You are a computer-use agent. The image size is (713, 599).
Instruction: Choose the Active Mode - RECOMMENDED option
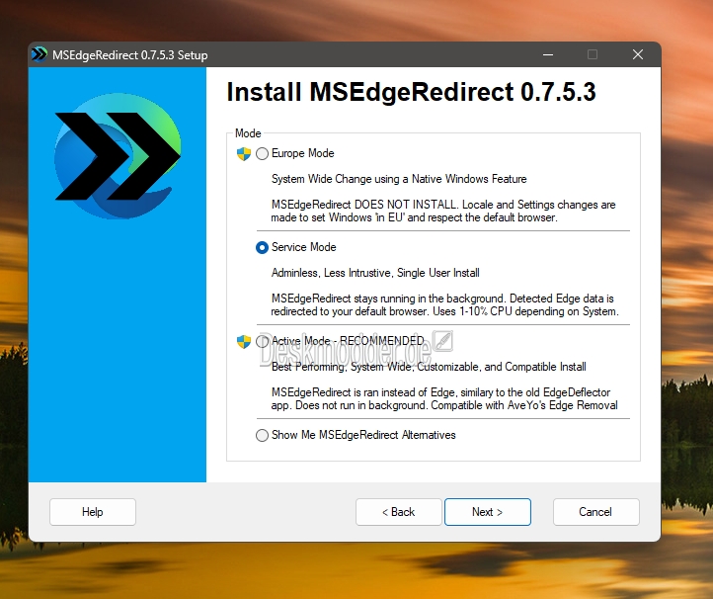pyautogui.click(x=262, y=341)
